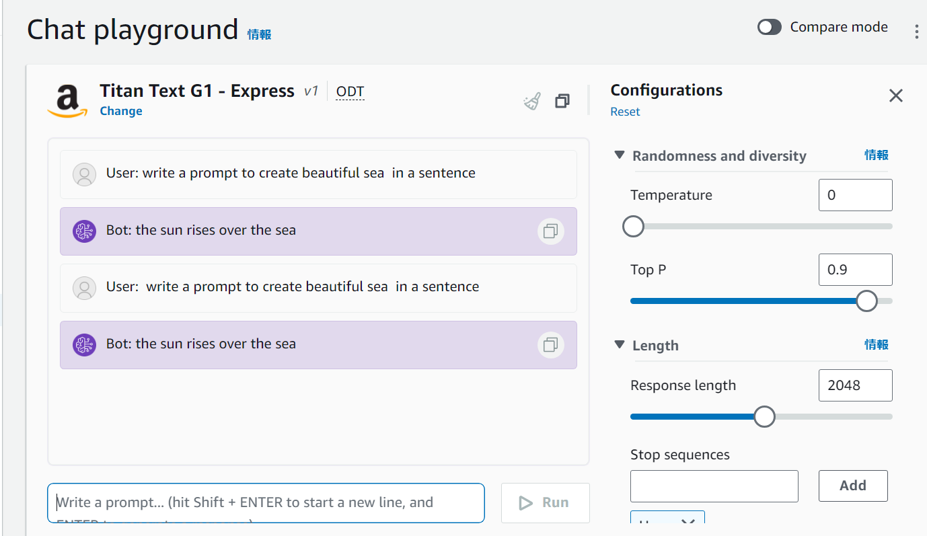Click the first bot avatar icon
The width and height of the screenshot is (927, 536).
pos(84,231)
